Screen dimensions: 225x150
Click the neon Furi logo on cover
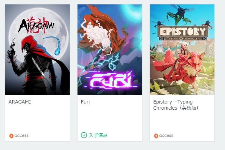click(111, 80)
